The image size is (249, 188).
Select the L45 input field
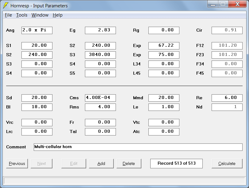tap(164, 73)
